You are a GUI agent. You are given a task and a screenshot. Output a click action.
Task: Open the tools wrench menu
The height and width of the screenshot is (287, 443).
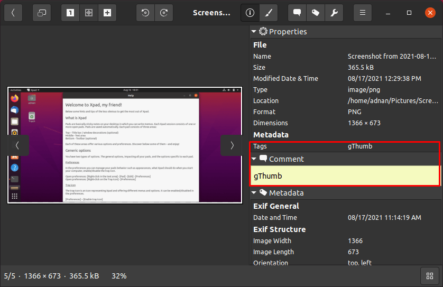click(x=334, y=13)
